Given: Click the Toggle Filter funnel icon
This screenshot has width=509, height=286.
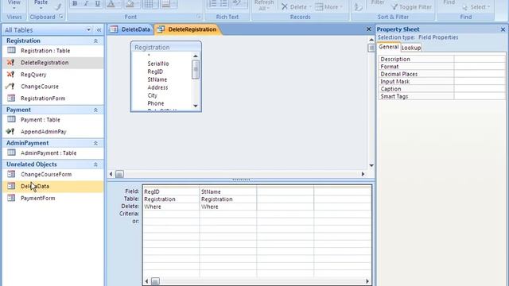Looking at the screenshot, I should [394, 6].
